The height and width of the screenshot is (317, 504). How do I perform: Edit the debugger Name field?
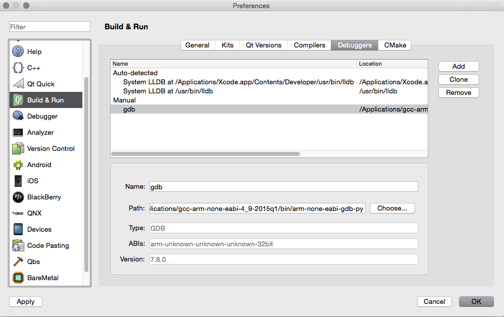point(283,187)
